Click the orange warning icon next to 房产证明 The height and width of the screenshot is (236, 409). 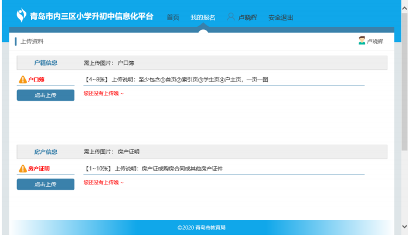pos(23,169)
